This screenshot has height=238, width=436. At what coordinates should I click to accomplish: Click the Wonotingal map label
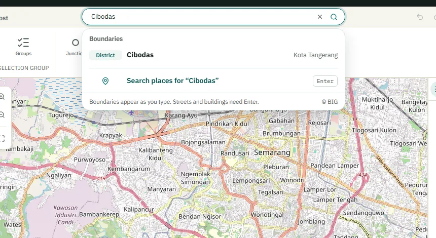267,215
